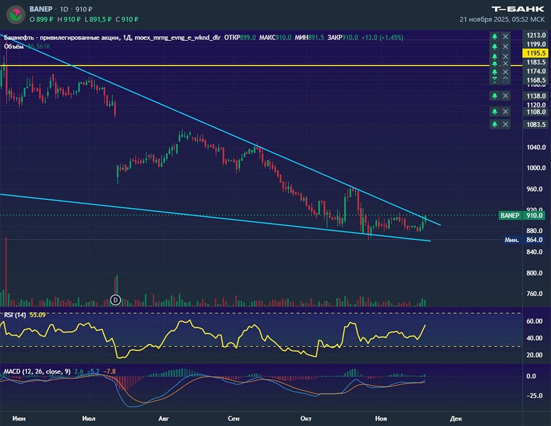The height and width of the screenshot is (426, 551).
Task: Click the round Bashneft ticker logo
Action: [16, 15]
